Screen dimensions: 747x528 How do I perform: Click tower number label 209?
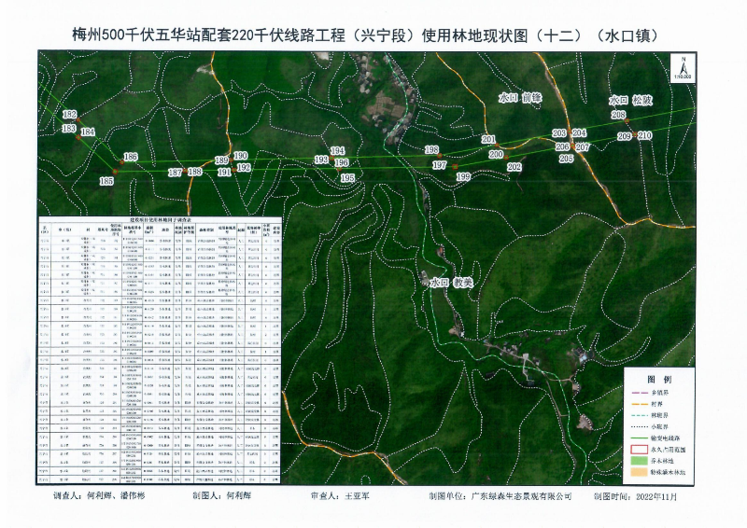625,136
